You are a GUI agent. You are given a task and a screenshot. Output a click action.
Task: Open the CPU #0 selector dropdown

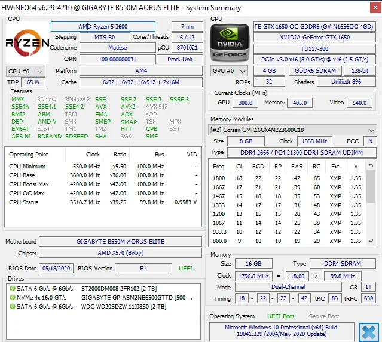[26, 72]
